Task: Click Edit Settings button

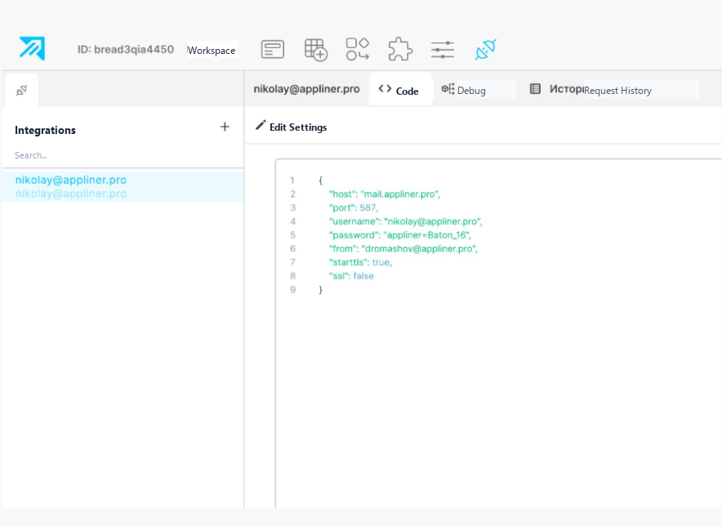Action: point(291,127)
